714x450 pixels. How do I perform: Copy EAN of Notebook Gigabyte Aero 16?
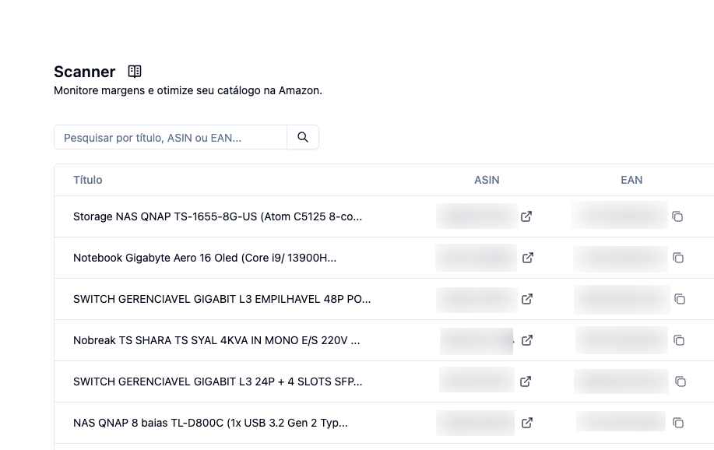678,258
